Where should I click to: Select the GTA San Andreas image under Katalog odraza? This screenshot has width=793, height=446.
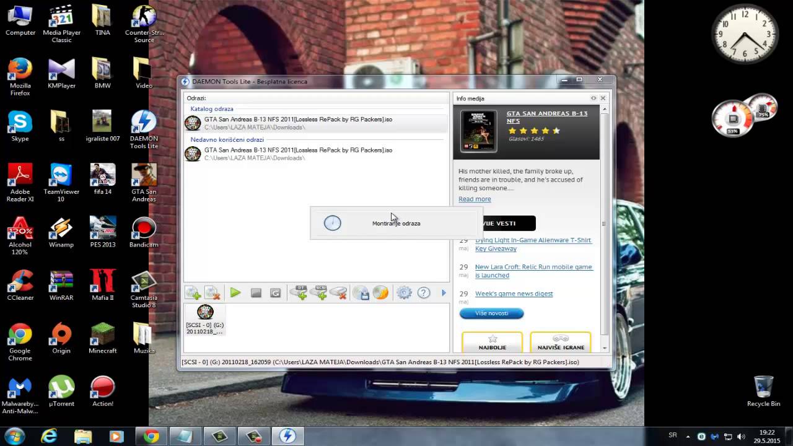point(316,123)
